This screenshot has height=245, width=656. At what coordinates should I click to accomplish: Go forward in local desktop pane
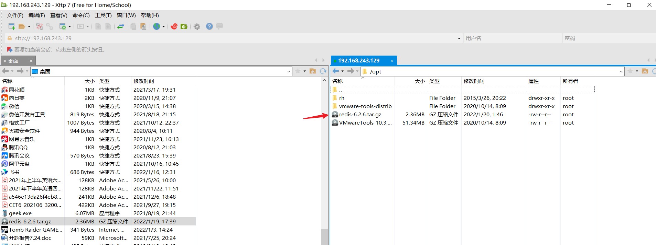pos(20,71)
